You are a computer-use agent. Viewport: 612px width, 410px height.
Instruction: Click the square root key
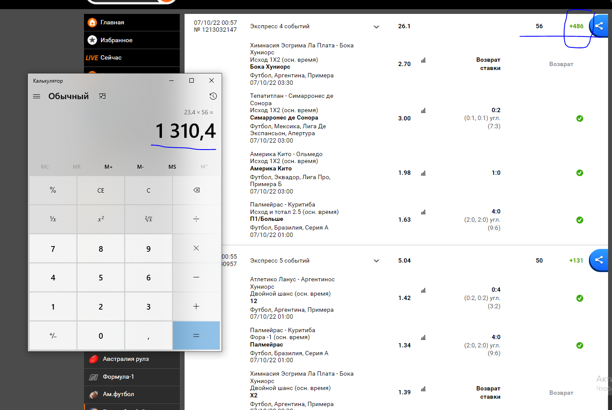pyautogui.click(x=148, y=219)
